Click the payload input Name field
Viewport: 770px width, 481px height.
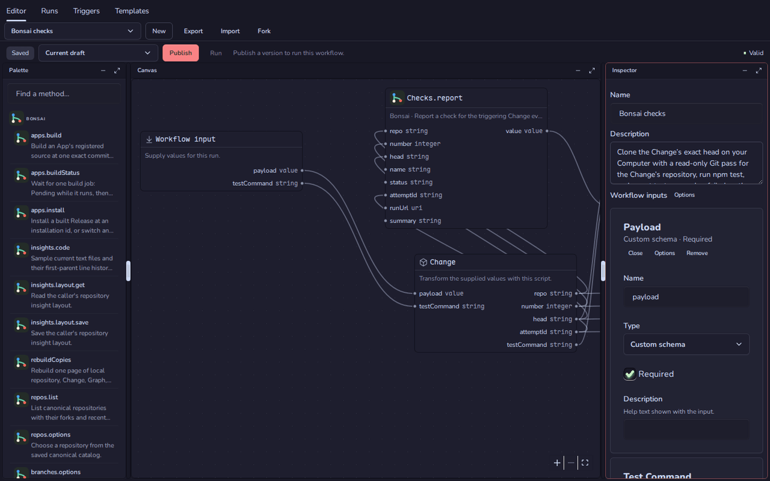pyautogui.click(x=686, y=297)
